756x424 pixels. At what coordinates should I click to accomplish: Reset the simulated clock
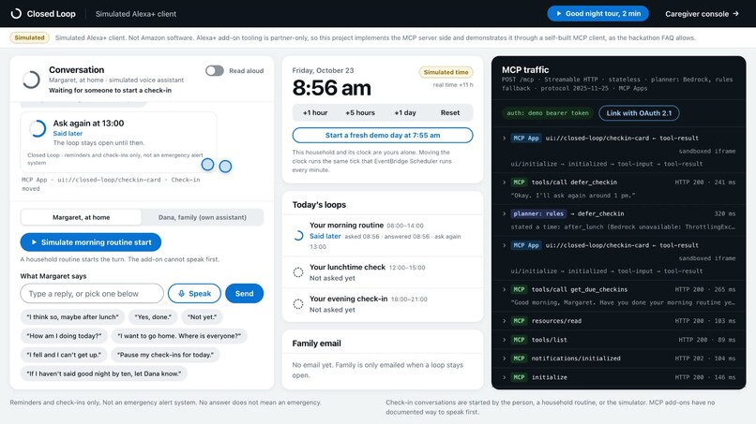click(450, 112)
